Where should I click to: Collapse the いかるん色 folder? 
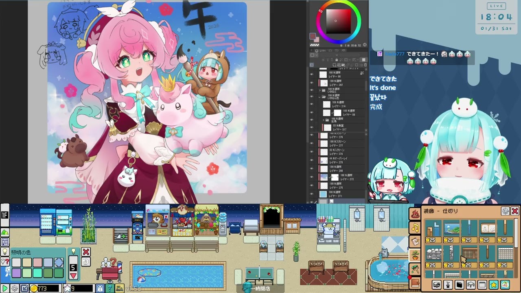pyautogui.click(x=320, y=97)
